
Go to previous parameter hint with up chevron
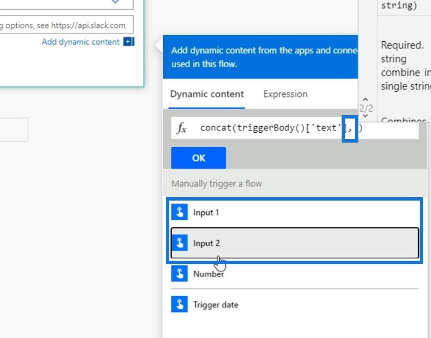point(365,100)
